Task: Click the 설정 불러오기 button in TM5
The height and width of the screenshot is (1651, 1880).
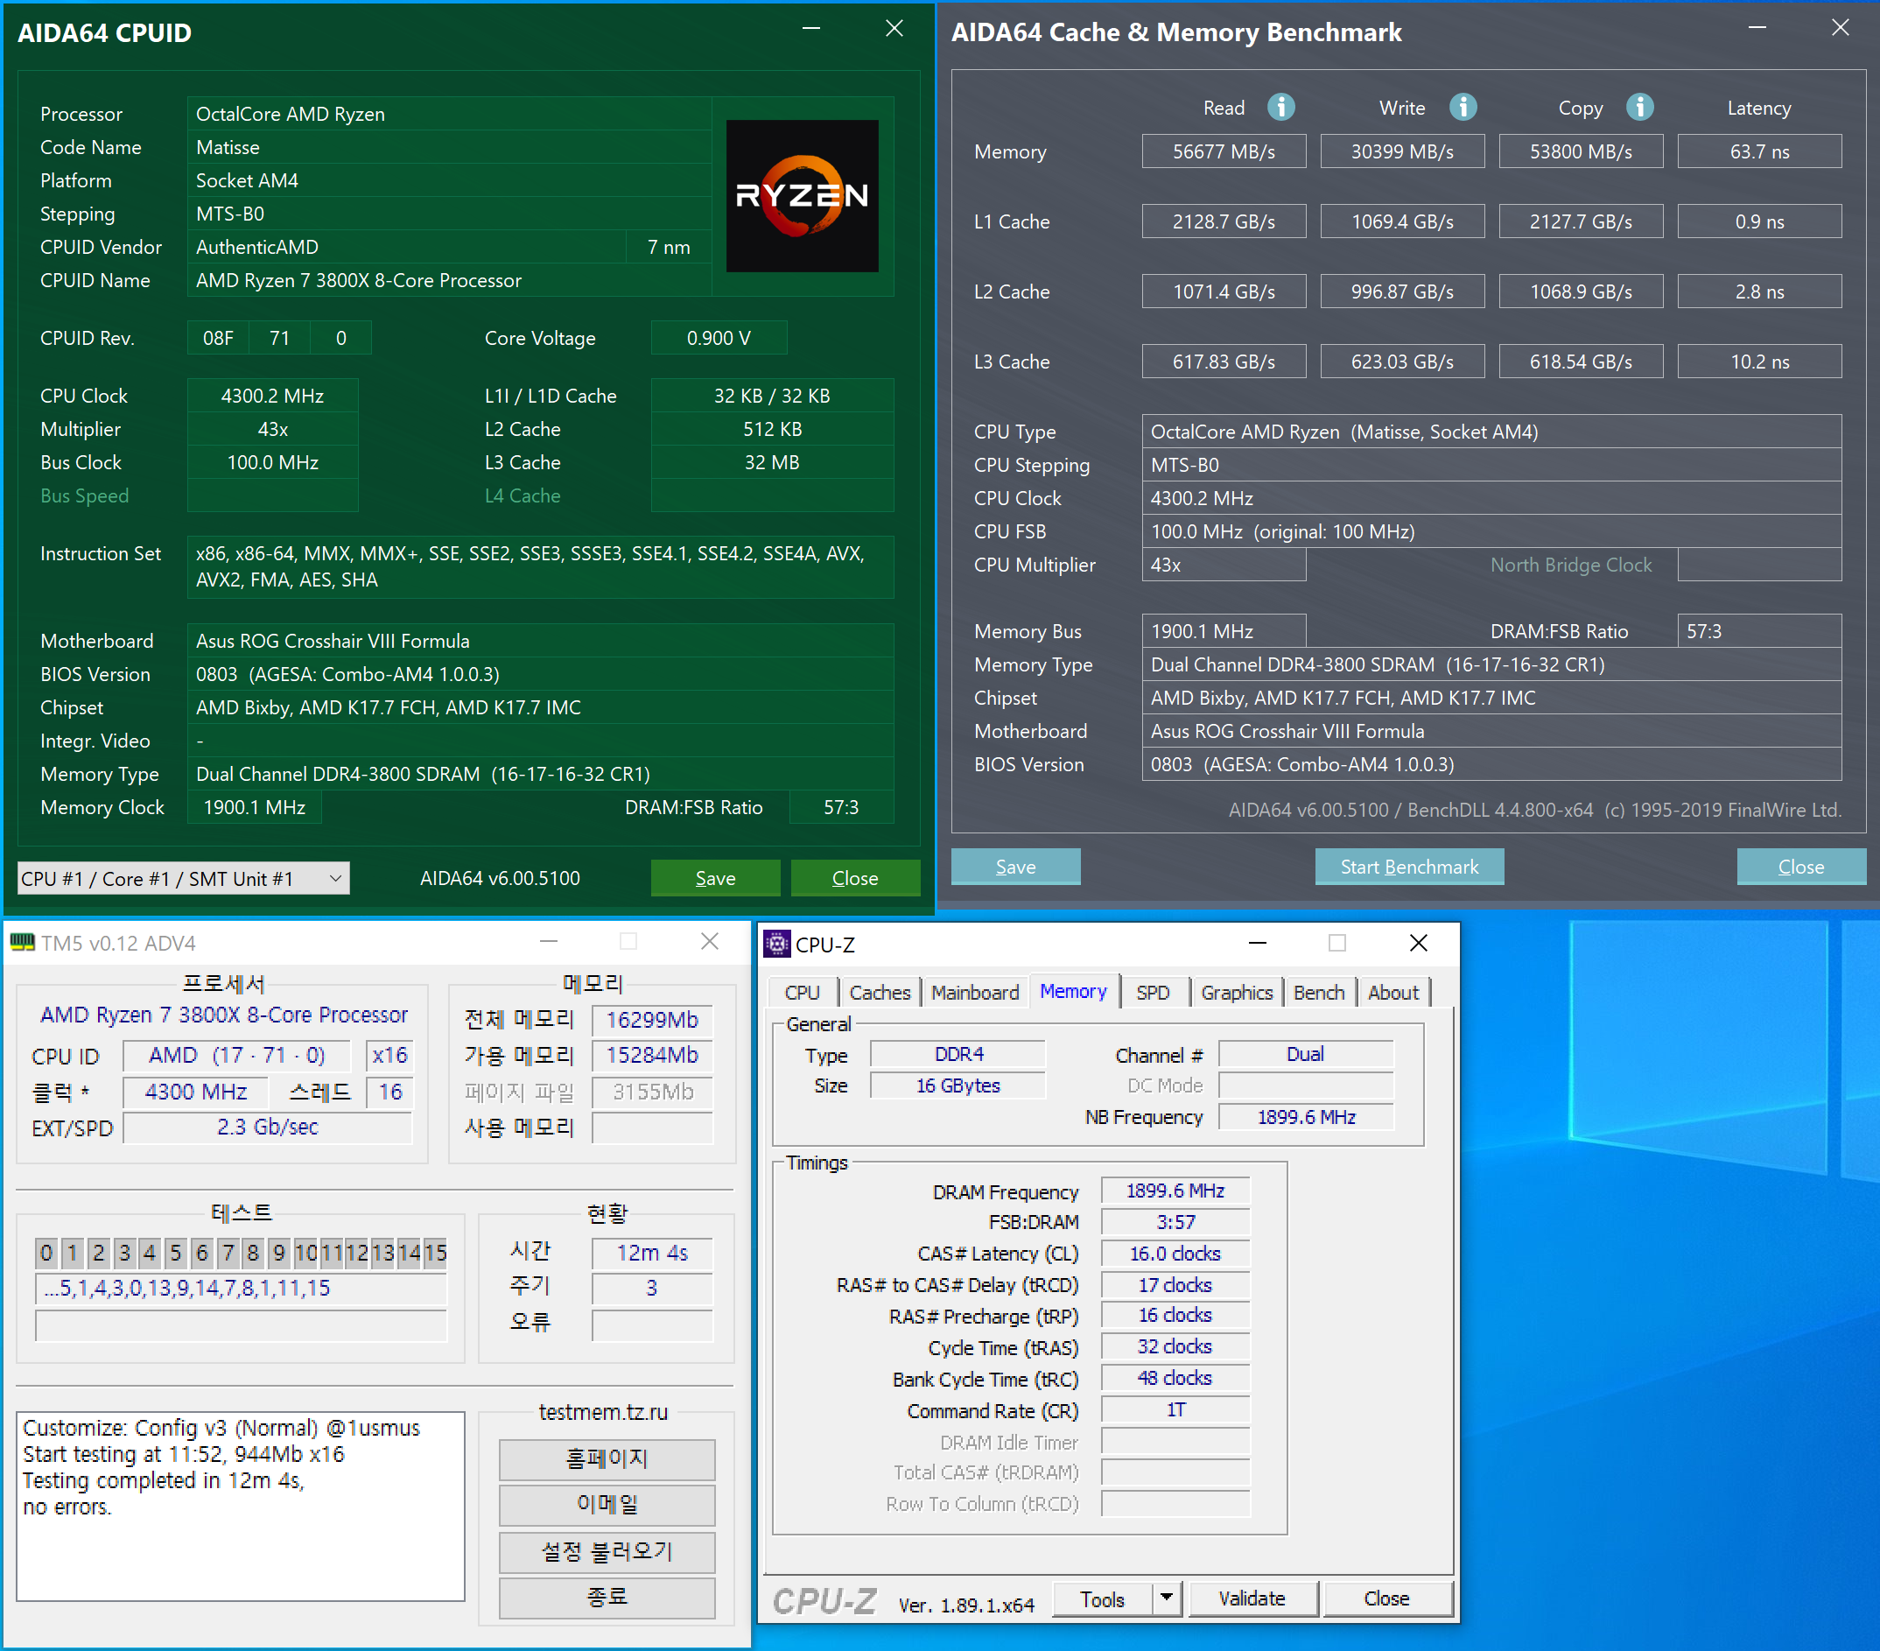Action: (x=607, y=1552)
